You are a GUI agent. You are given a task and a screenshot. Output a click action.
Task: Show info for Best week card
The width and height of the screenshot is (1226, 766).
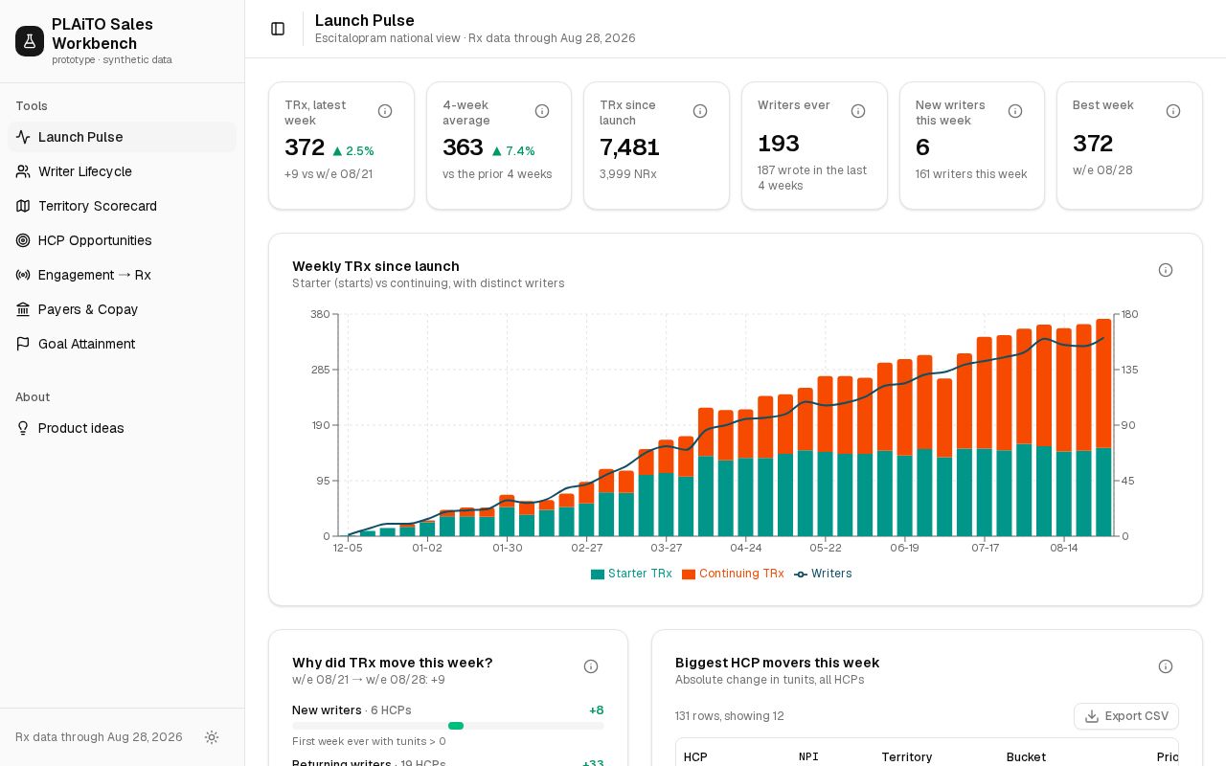1173,111
